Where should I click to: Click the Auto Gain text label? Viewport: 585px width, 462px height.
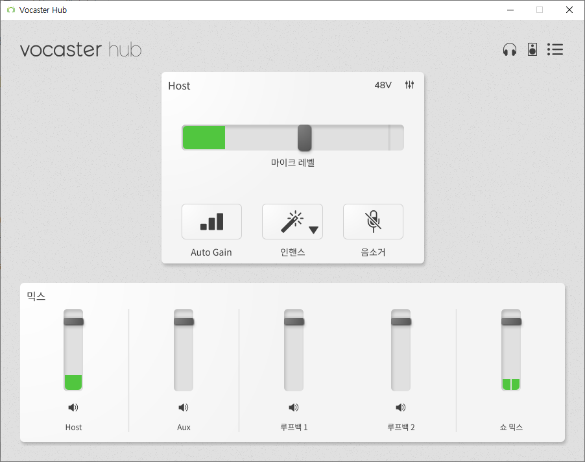pos(211,252)
